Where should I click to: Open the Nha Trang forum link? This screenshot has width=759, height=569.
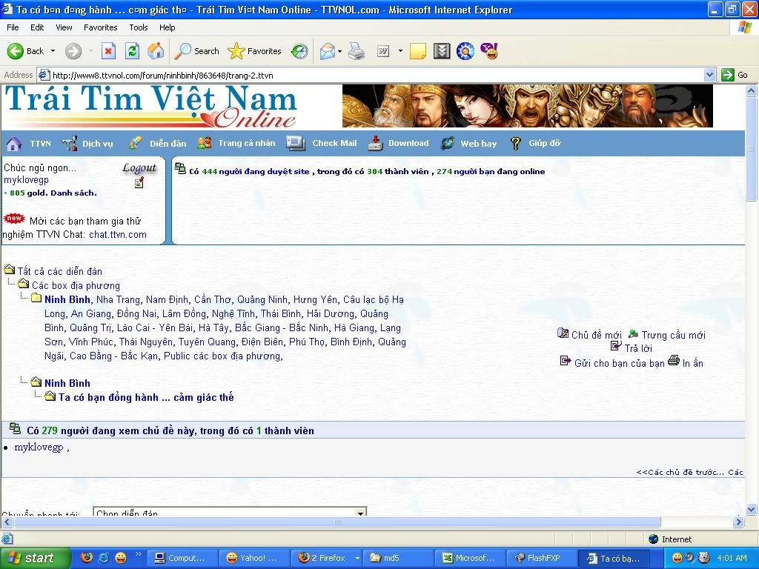tap(118, 299)
